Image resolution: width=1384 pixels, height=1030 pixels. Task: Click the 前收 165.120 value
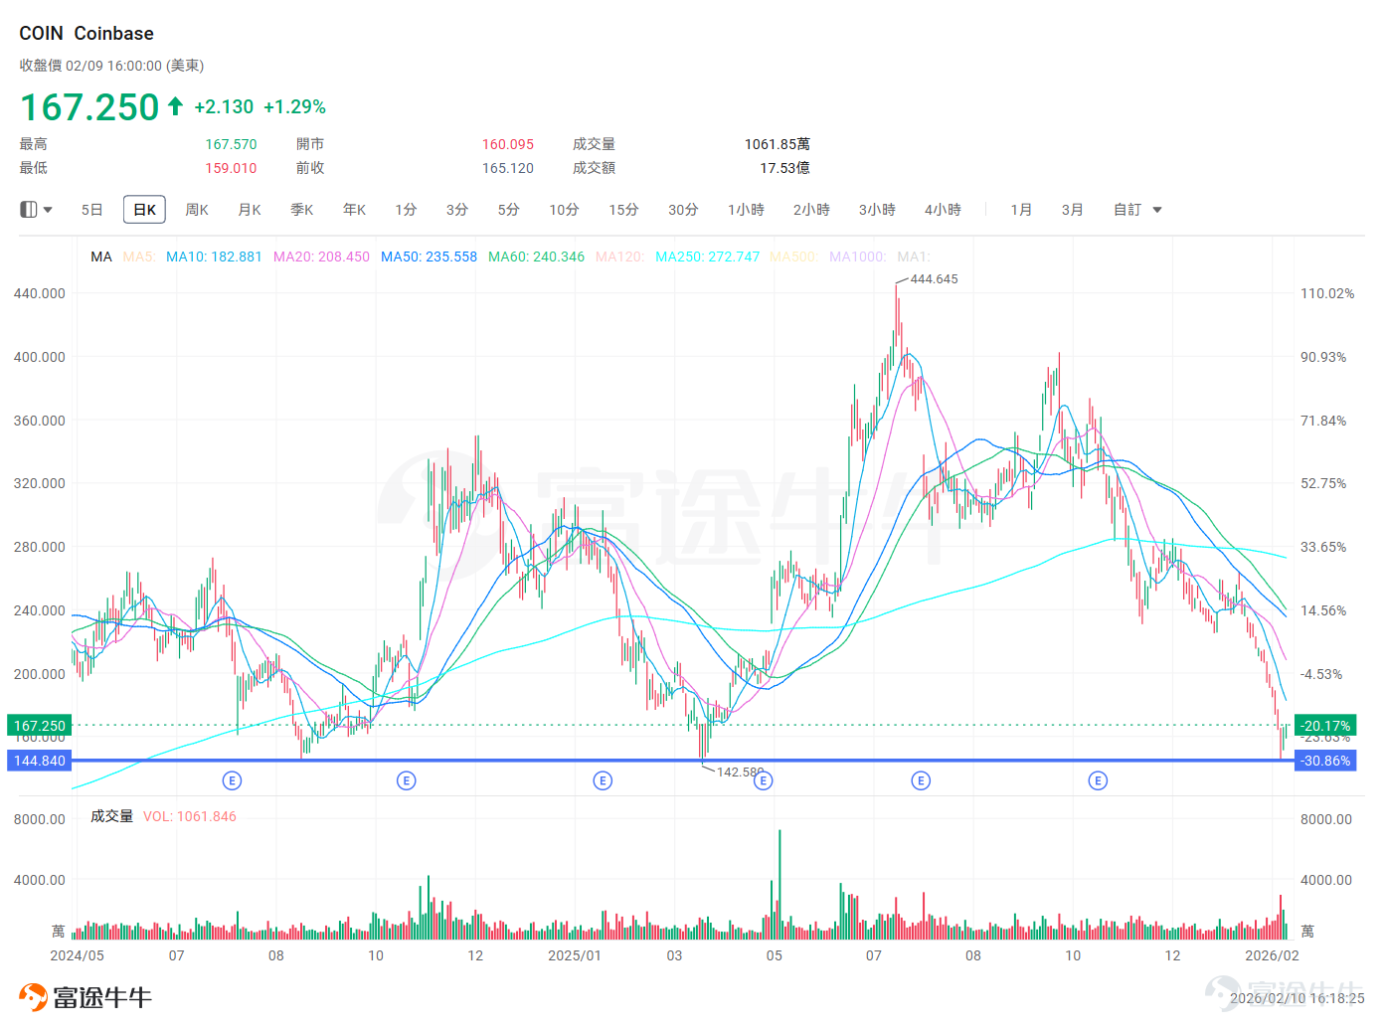click(508, 168)
